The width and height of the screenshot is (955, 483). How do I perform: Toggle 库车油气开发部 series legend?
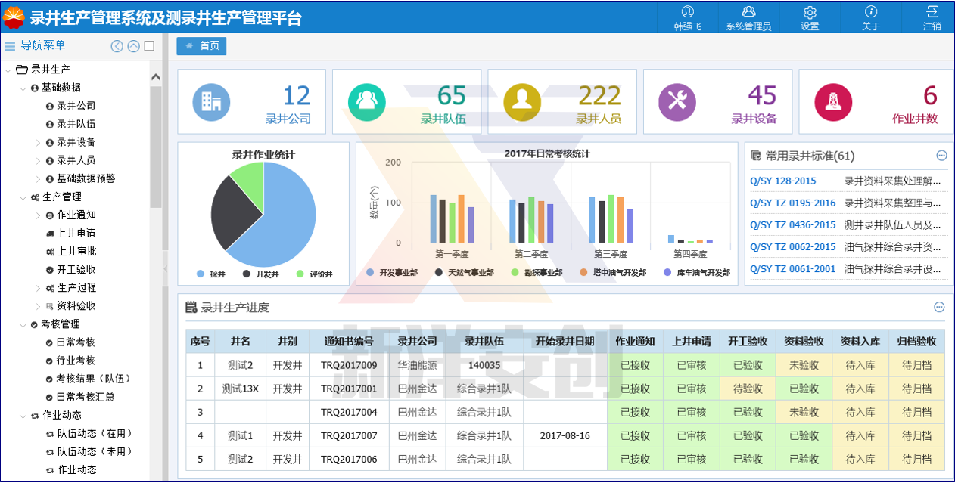pos(697,272)
